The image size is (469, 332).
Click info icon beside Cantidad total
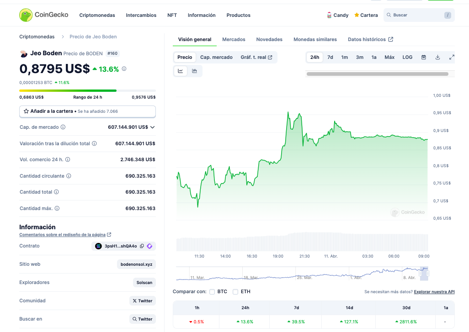pos(56,192)
